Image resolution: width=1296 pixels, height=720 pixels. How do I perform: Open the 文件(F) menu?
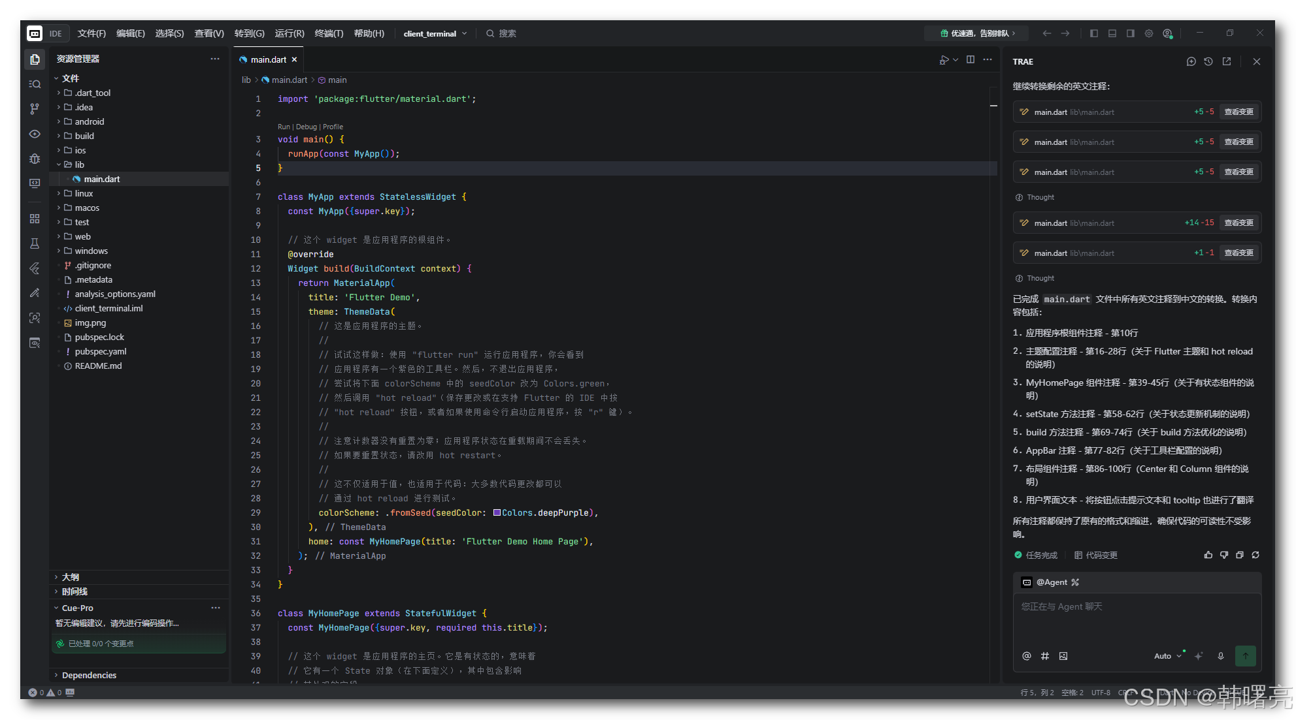click(x=91, y=33)
